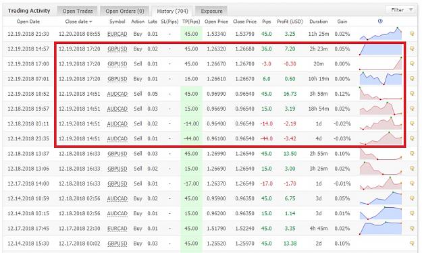Open mini chart for trade opened 12.17.2018 14:00
The width and height of the screenshot is (422, 253).
tap(381, 183)
